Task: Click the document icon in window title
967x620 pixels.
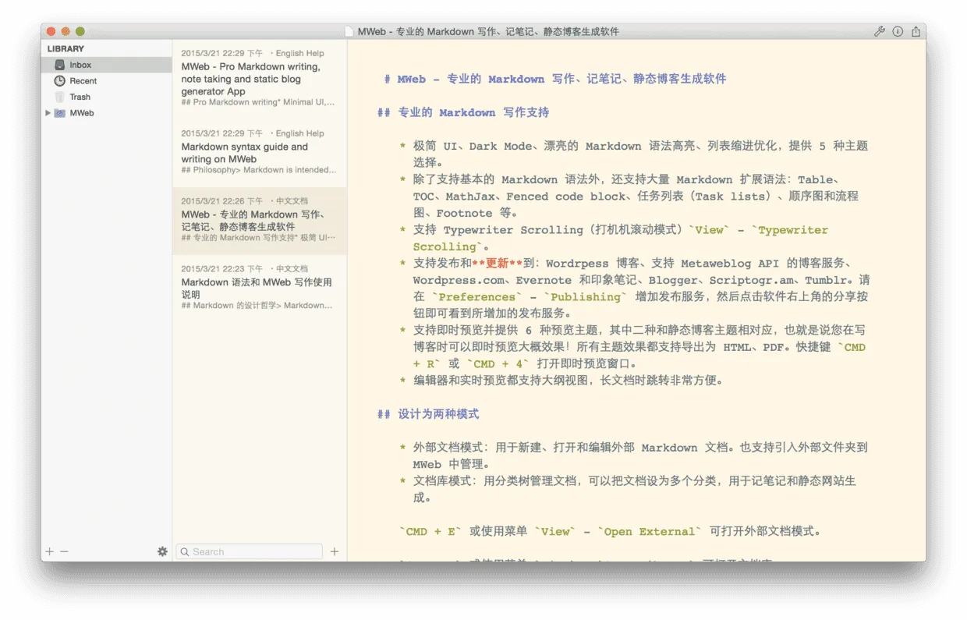Action: (x=350, y=32)
